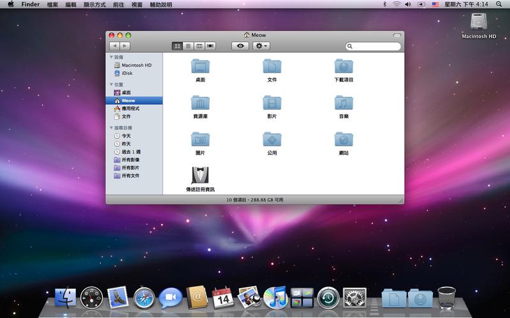Open the Documents stack in the Dock
Viewport: 510px width, 318px height.
[394, 298]
